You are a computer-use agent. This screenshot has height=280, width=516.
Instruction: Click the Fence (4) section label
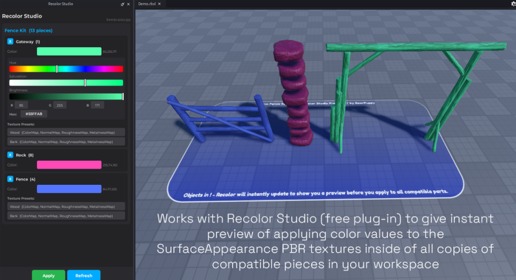point(26,179)
